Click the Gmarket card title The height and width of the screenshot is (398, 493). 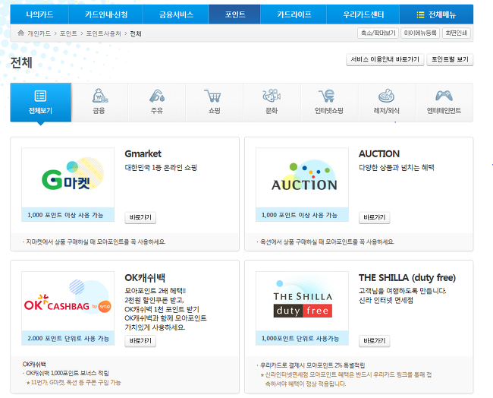(143, 153)
